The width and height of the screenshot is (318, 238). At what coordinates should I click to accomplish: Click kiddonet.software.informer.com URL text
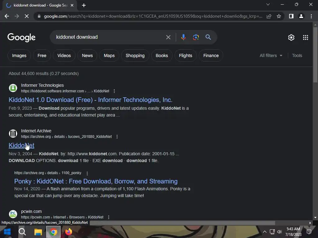[x=65, y=91]
